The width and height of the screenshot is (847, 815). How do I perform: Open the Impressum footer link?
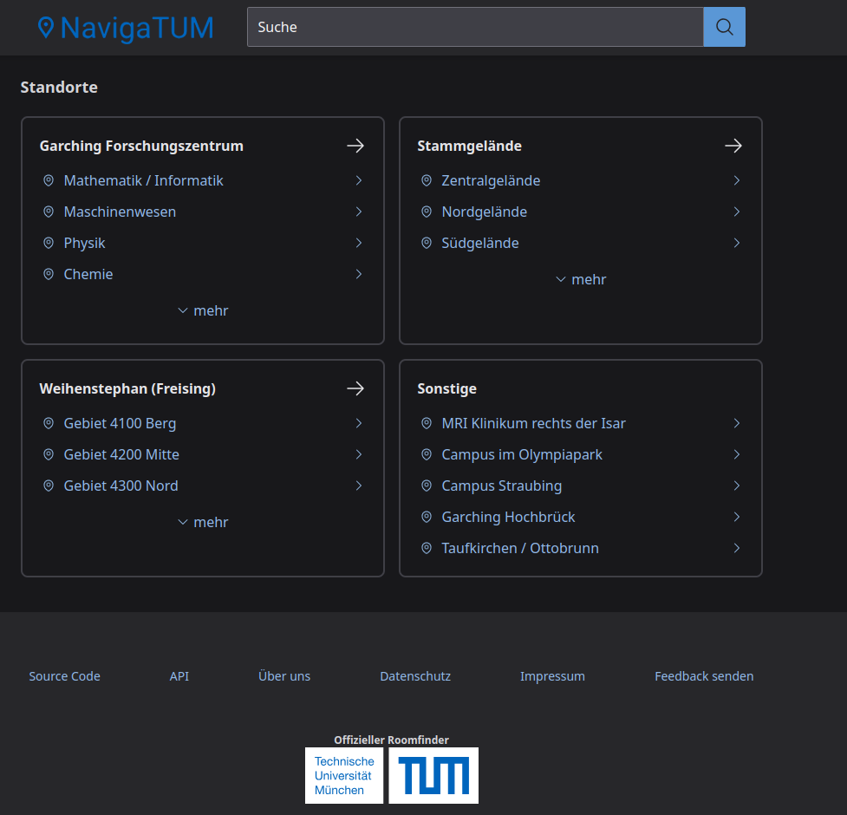click(552, 676)
